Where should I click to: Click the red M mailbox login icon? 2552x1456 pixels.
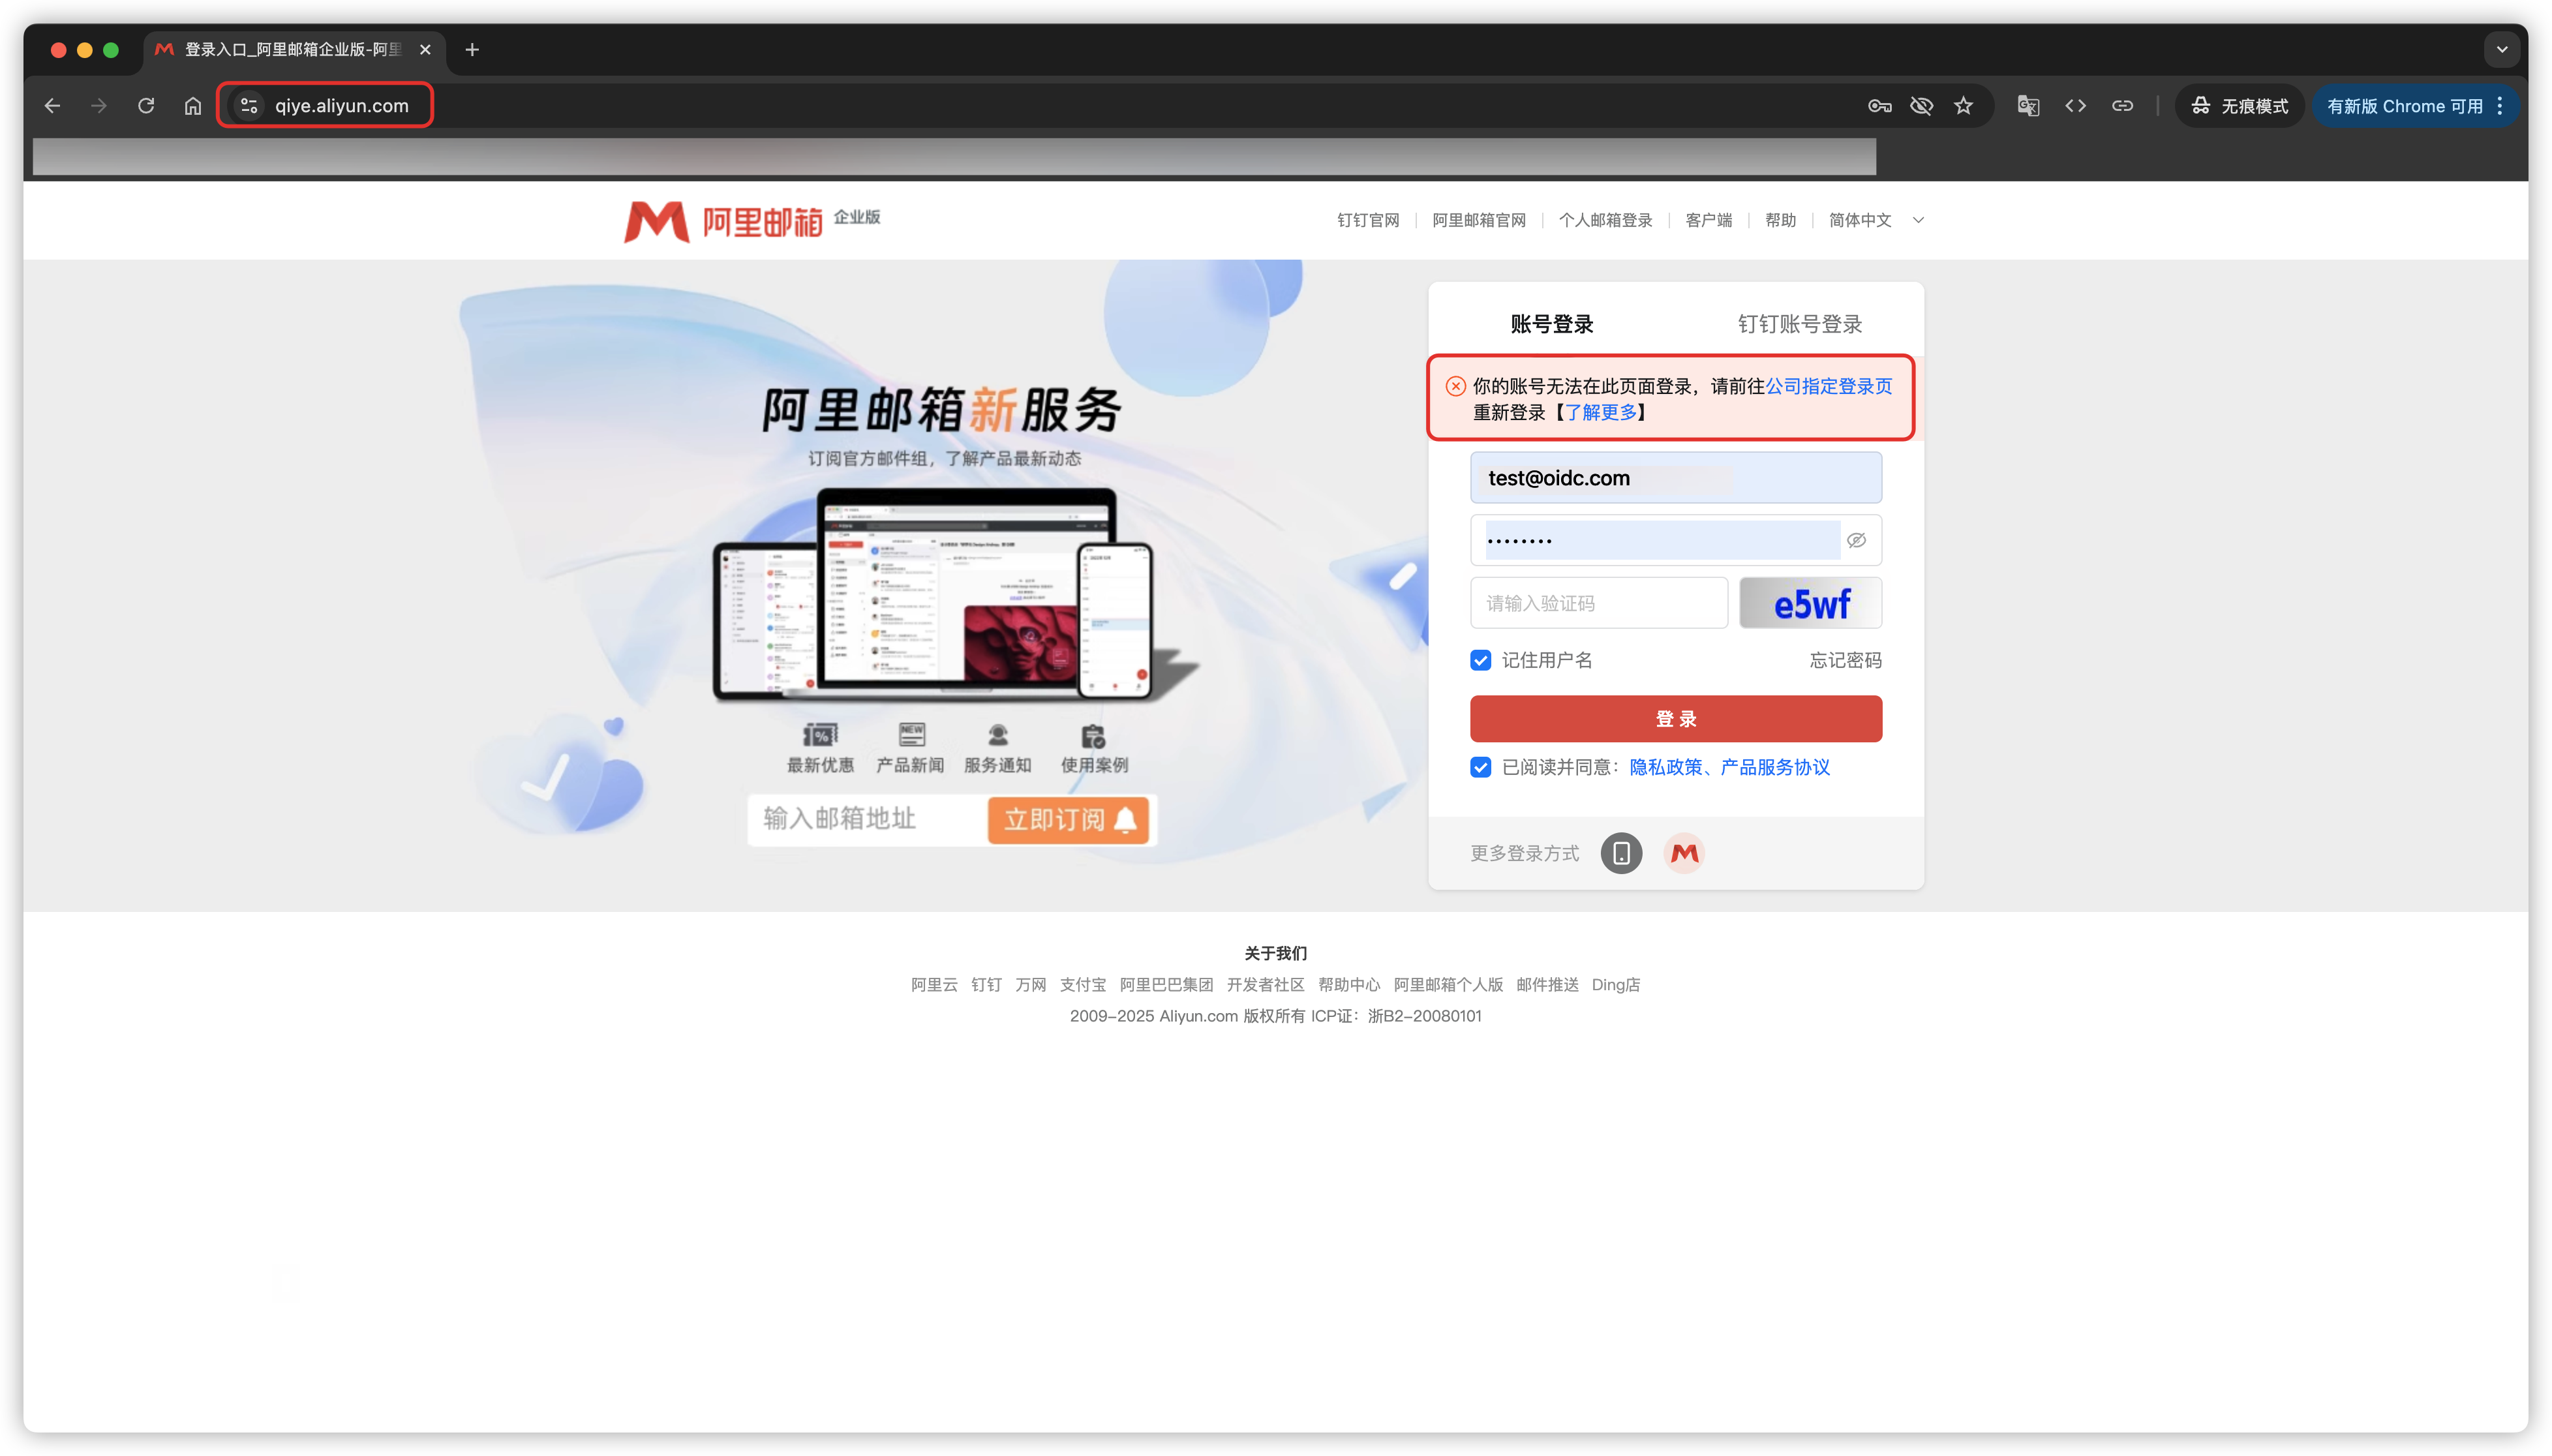pyautogui.click(x=1684, y=853)
